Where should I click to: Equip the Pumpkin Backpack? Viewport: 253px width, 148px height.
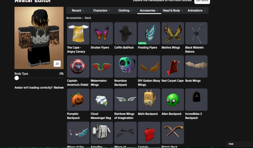78,100
